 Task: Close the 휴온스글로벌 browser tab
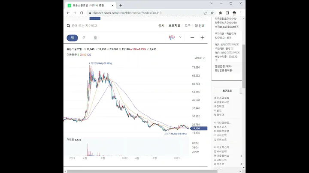(x=112, y=6)
